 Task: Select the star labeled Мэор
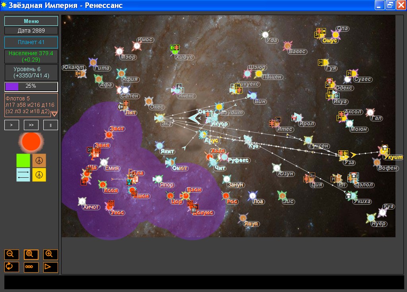pos(119,51)
